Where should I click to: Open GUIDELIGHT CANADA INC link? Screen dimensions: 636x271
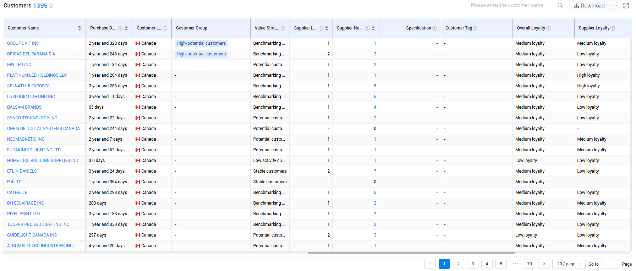coord(32,235)
